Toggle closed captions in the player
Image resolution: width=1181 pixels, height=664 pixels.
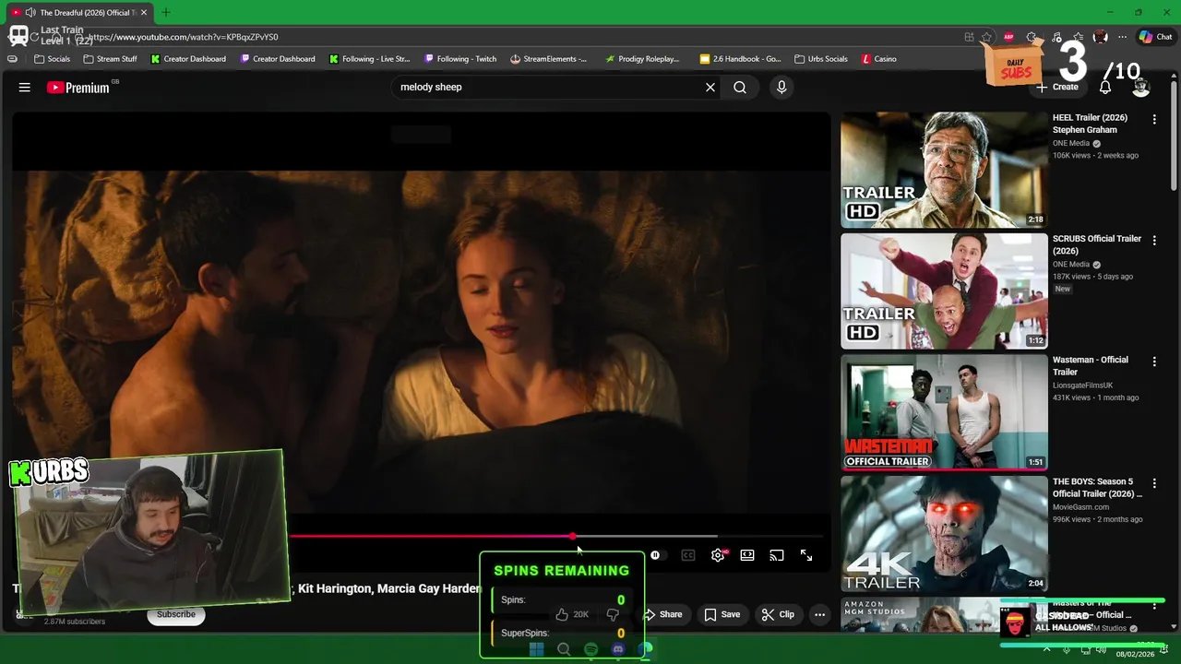click(x=688, y=555)
